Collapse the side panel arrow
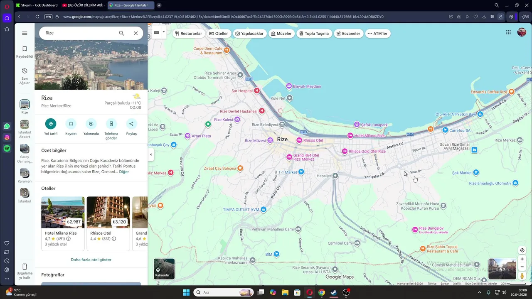 pyautogui.click(x=151, y=154)
